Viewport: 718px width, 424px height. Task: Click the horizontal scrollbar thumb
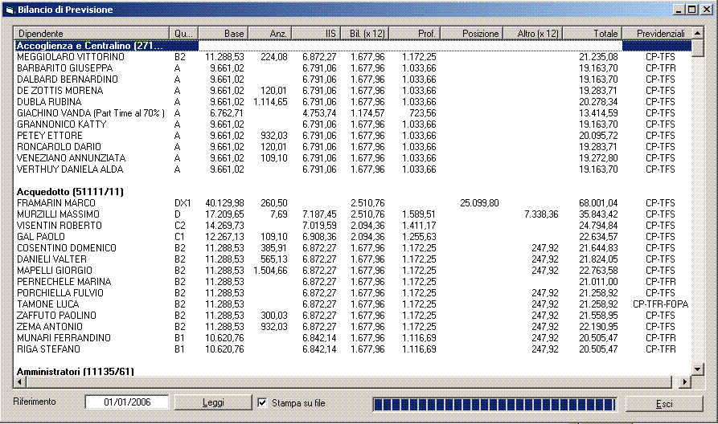click(348, 381)
